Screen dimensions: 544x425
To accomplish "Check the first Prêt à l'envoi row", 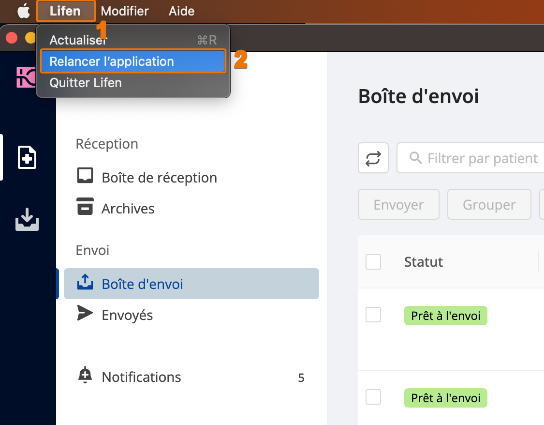I will tap(373, 315).
